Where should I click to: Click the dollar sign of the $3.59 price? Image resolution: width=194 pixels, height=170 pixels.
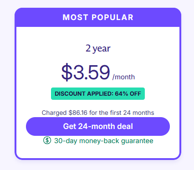(x=66, y=72)
